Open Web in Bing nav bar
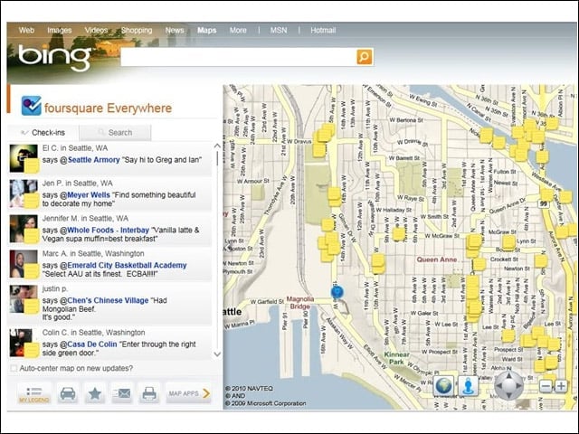This screenshot has height=434, width=579. [x=26, y=30]
